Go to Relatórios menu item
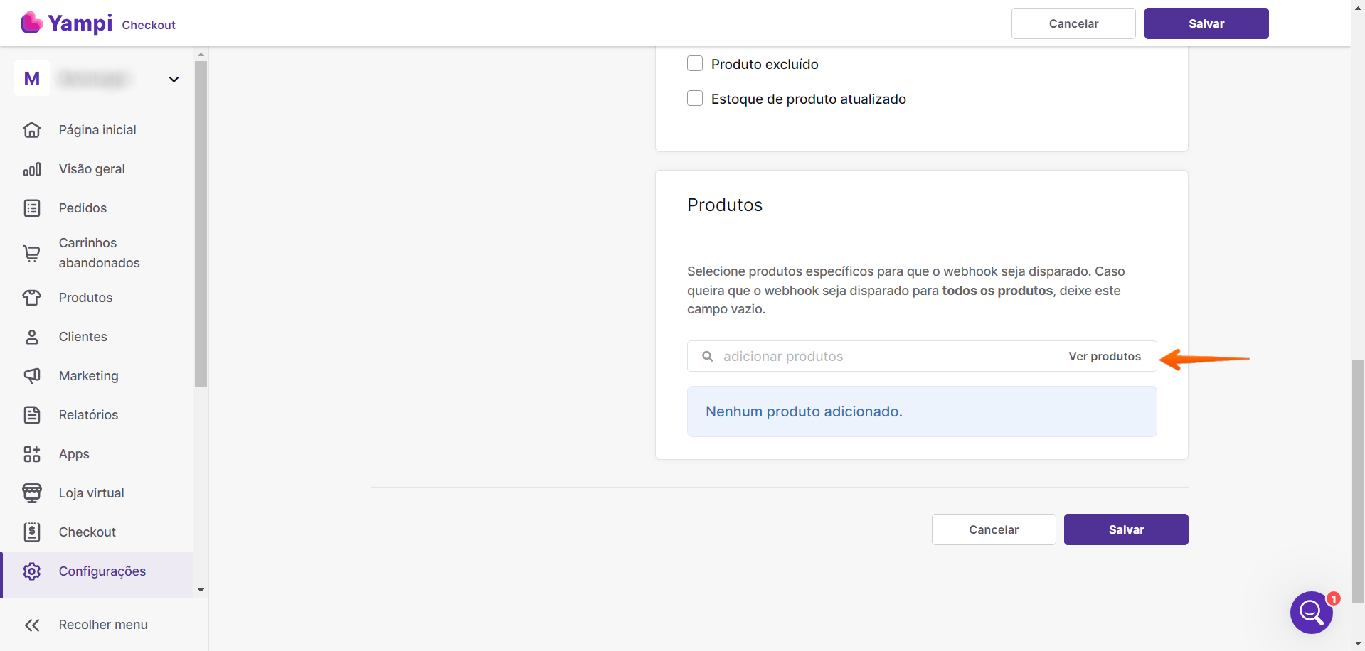This screenshot has height=651, width=1365. pos(88,415)
